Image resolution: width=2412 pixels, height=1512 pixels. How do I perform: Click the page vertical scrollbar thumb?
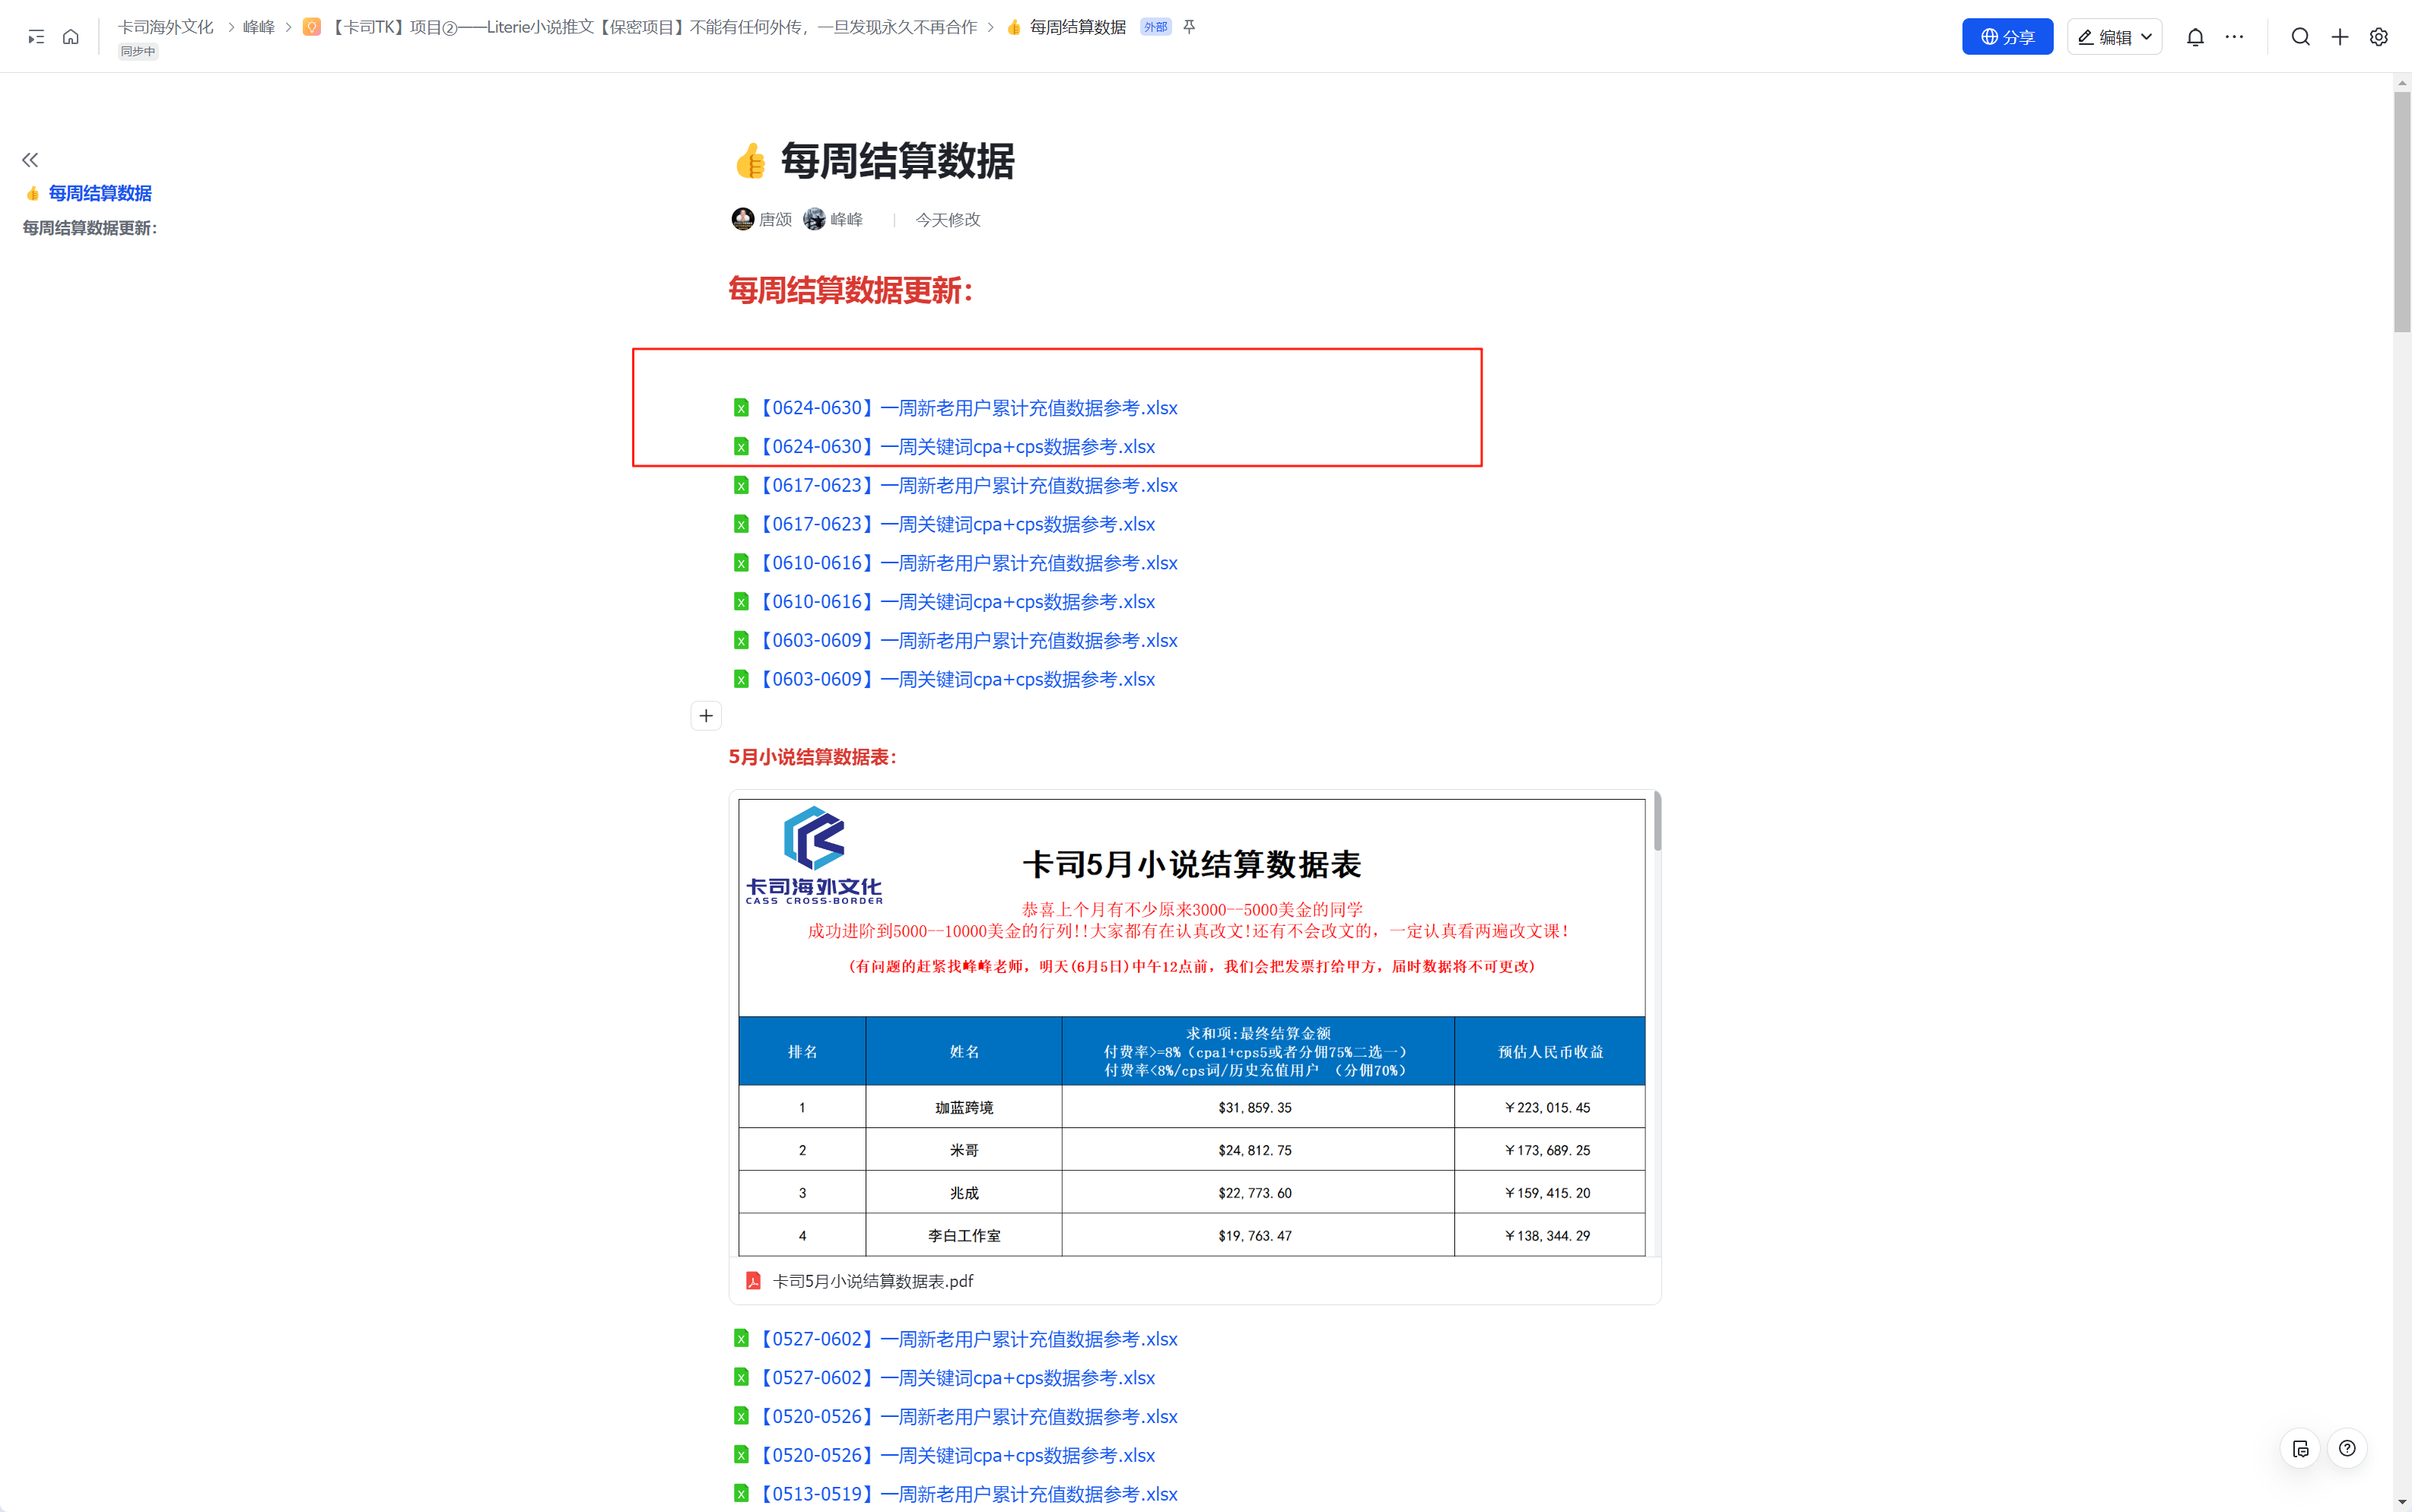tap(2402, 212)
